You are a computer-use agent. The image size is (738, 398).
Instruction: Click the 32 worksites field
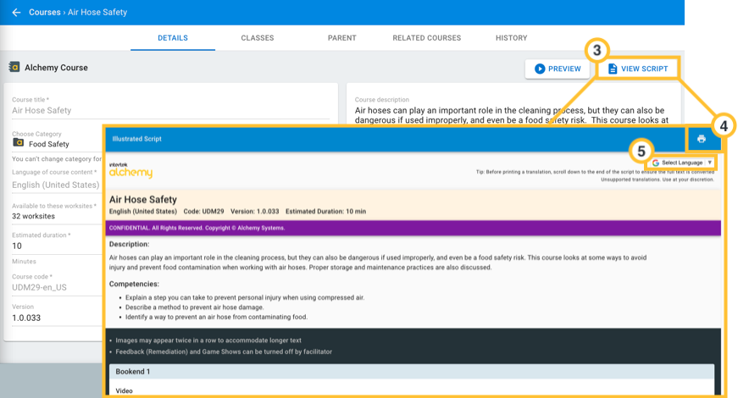[57, 216]
